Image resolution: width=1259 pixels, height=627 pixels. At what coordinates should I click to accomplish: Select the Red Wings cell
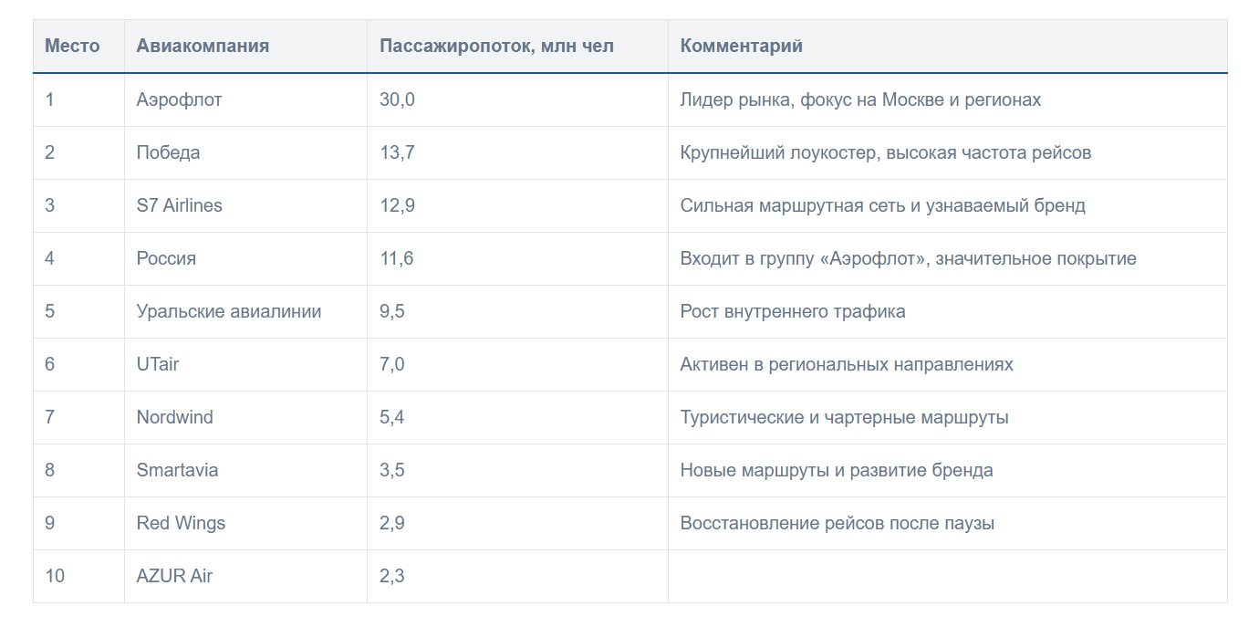click(x=181, y=523)
